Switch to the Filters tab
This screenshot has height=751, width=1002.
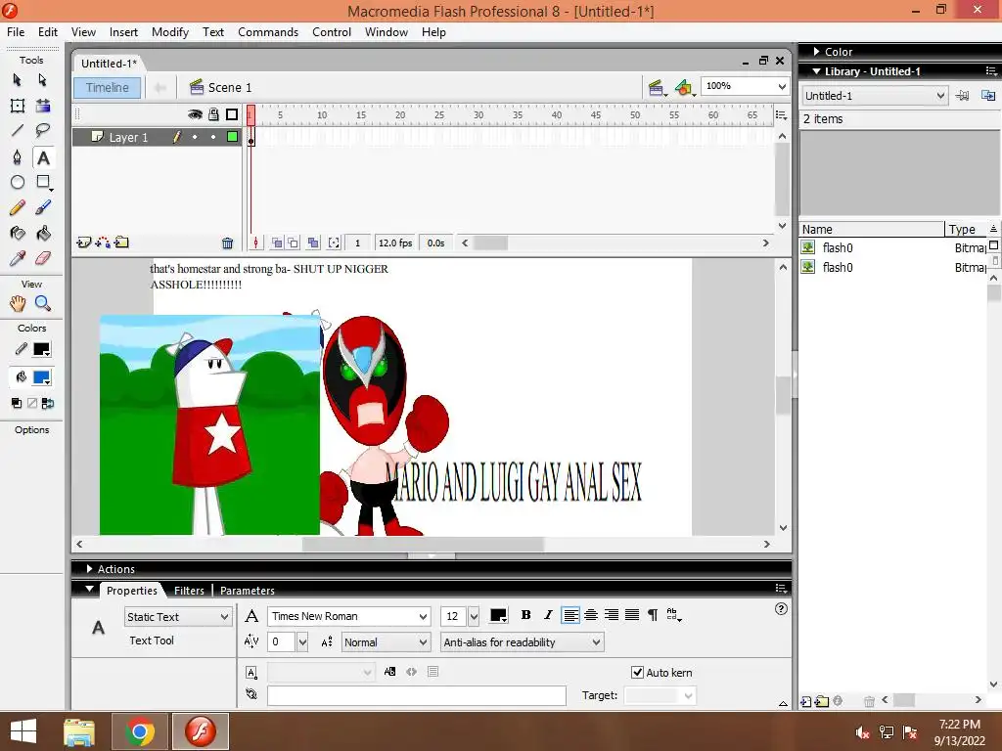click(x=189, y=591)
